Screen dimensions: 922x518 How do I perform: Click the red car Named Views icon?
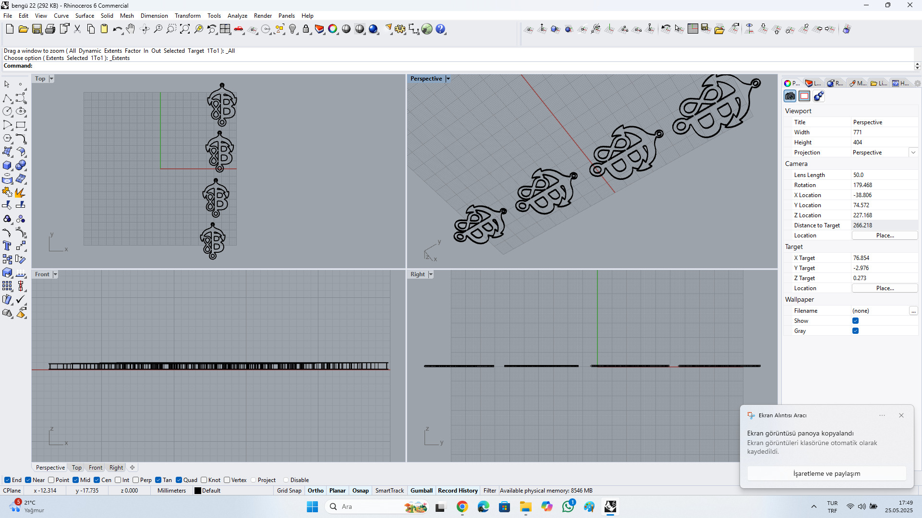(x=239, y=29)
